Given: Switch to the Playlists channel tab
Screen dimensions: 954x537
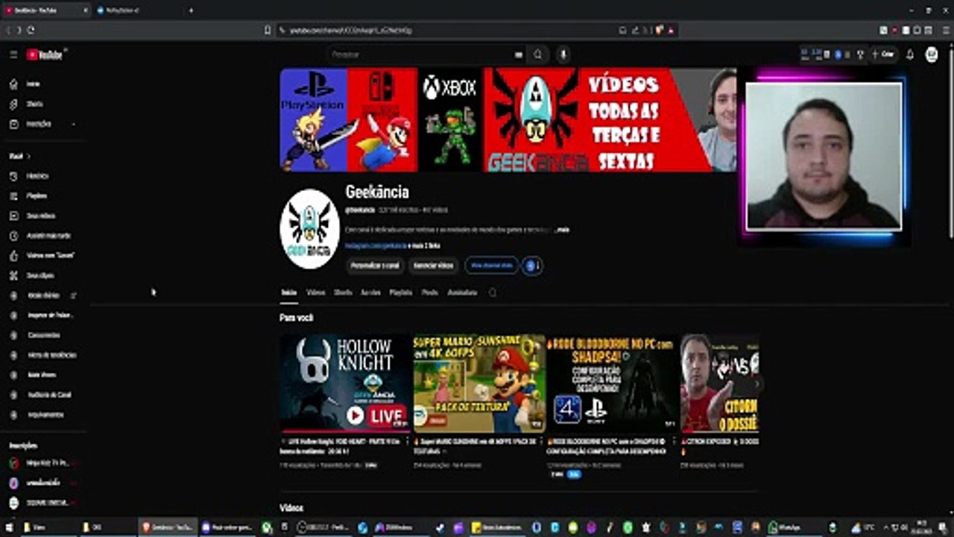Looking at the screenshot, I should [x=401, y=293].
